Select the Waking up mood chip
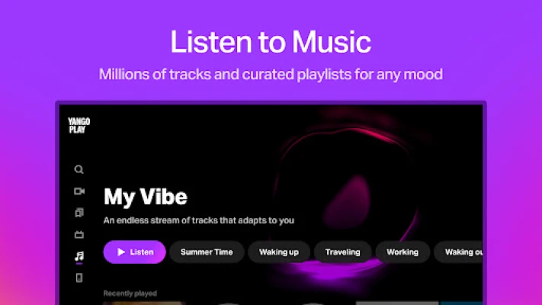The height and width of the screenshot is (305, 542). tap(279, 252)
